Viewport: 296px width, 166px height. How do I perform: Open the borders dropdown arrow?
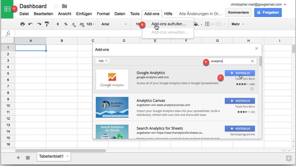point(212,24)
